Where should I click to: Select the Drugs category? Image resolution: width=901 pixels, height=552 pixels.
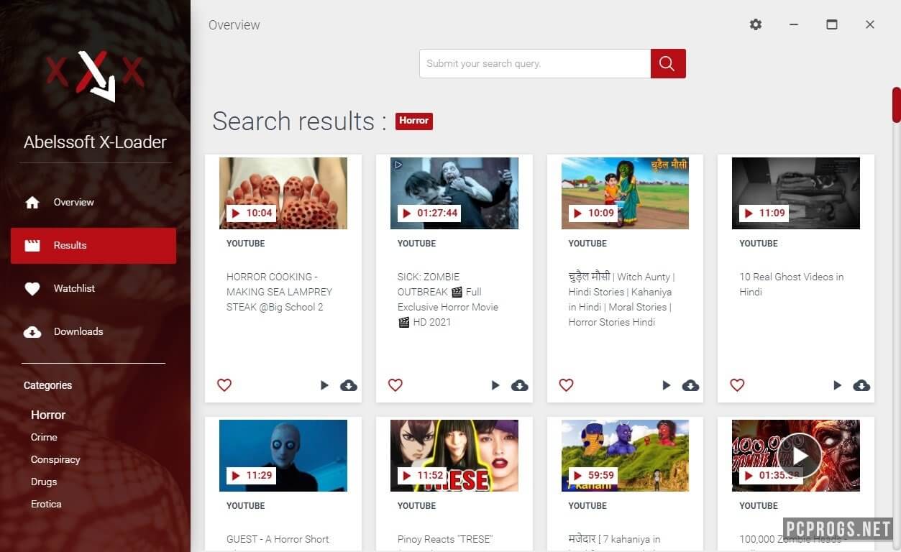pyautogui.click(x=44, y=482)
